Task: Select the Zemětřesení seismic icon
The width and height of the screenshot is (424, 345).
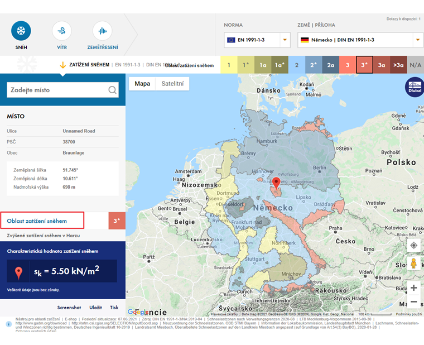Action: click(x=102, y=31)
